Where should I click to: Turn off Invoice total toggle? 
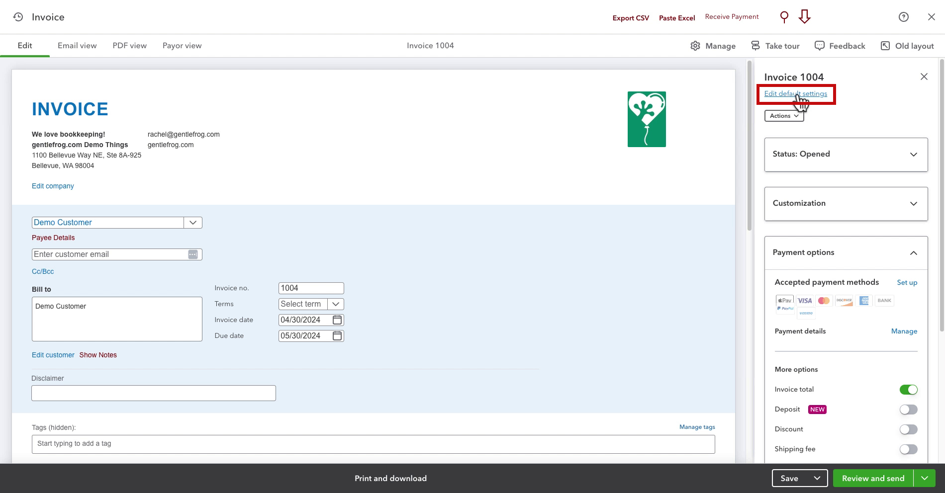tap(908, 390)
